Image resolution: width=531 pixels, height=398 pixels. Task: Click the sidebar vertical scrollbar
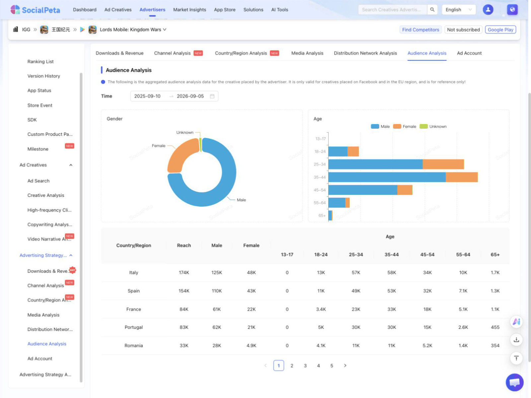click(81, 228)
